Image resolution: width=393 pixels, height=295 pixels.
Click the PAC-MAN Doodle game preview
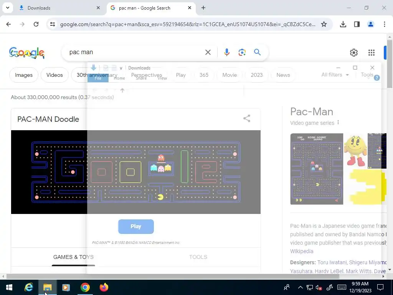(x=136, y=172)
